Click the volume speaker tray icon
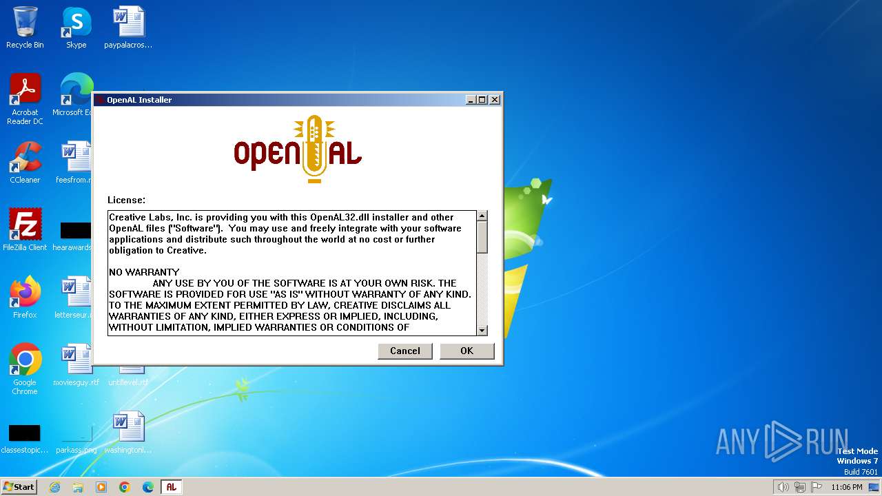882x496 pixels. (x=783, y=487)
